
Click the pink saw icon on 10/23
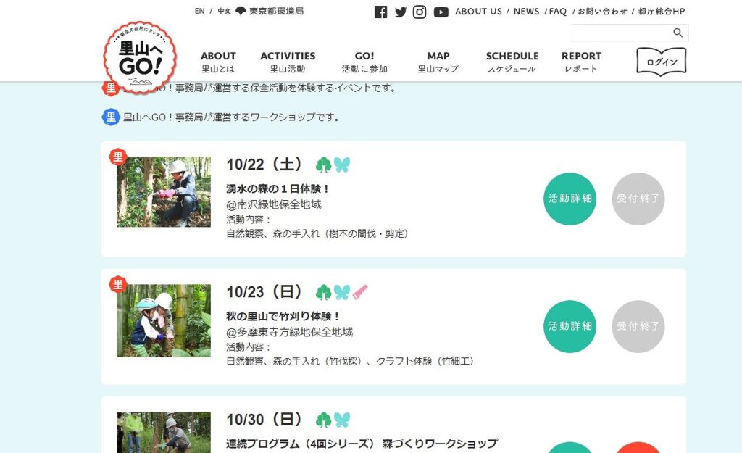click(360, 292)
